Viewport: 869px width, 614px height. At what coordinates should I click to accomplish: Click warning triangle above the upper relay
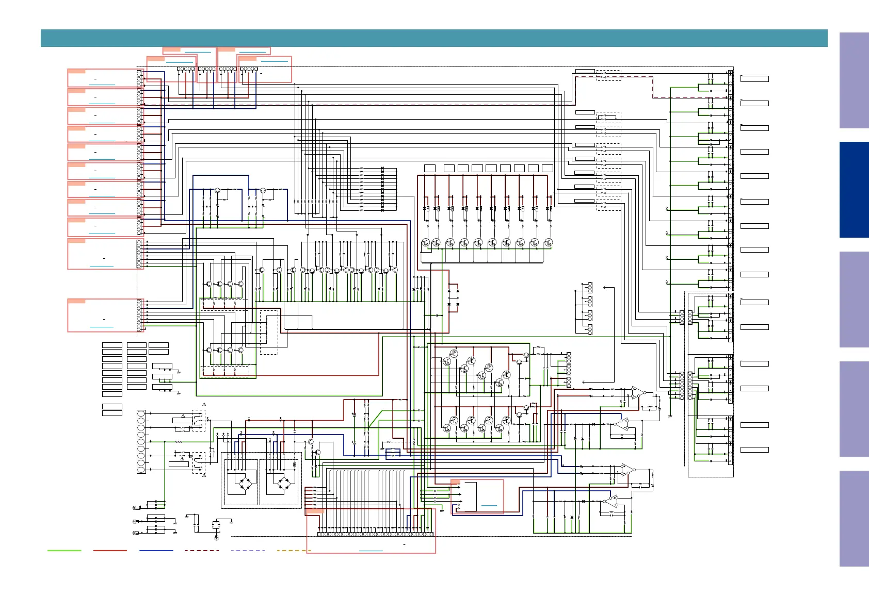point(204,404)
